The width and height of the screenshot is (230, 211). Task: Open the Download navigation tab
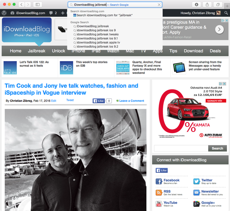point(193,51)
